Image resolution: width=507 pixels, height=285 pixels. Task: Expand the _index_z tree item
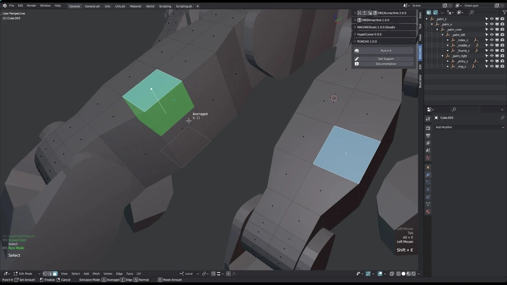[448, 40]
